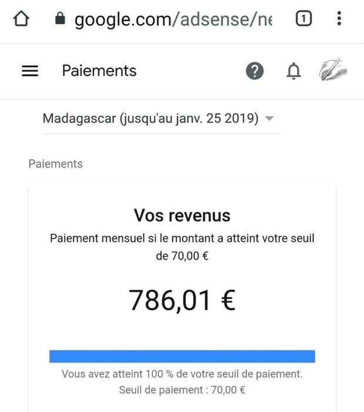The height and width of the screenshot is (412, 364).
Task: Click the 100 % threshold reached message
Action: tap(182, 374)
